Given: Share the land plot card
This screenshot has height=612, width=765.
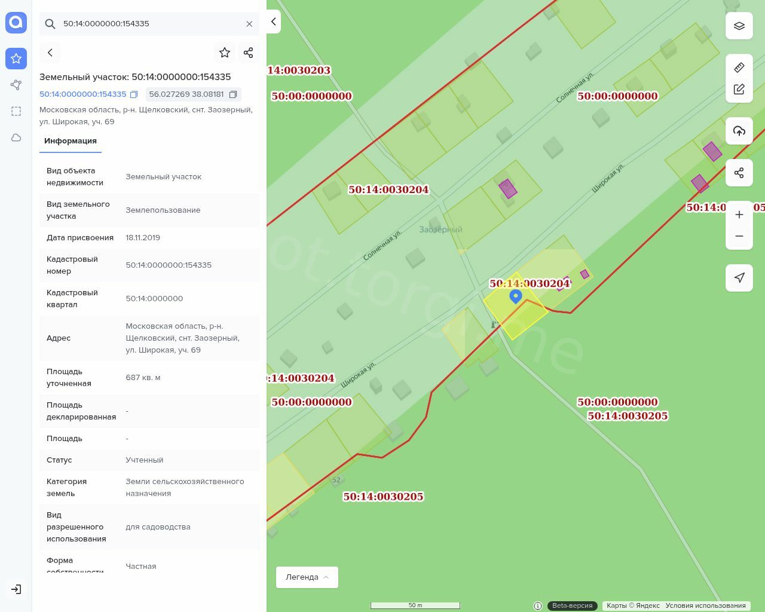Looking at the screenshot, I should (249, 53).
